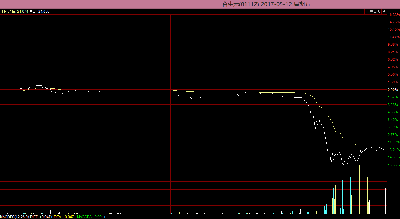Click the 最新 21.650 latest price value
Screen dimensions: 400x219
(x=39, y=11)
